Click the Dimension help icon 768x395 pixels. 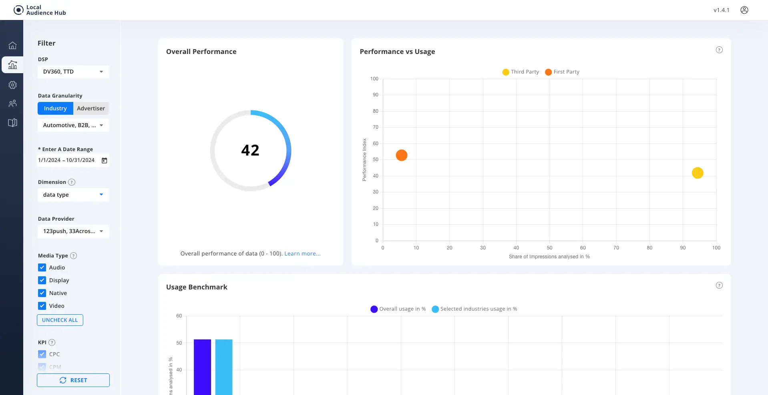click(x=72, y=182)
